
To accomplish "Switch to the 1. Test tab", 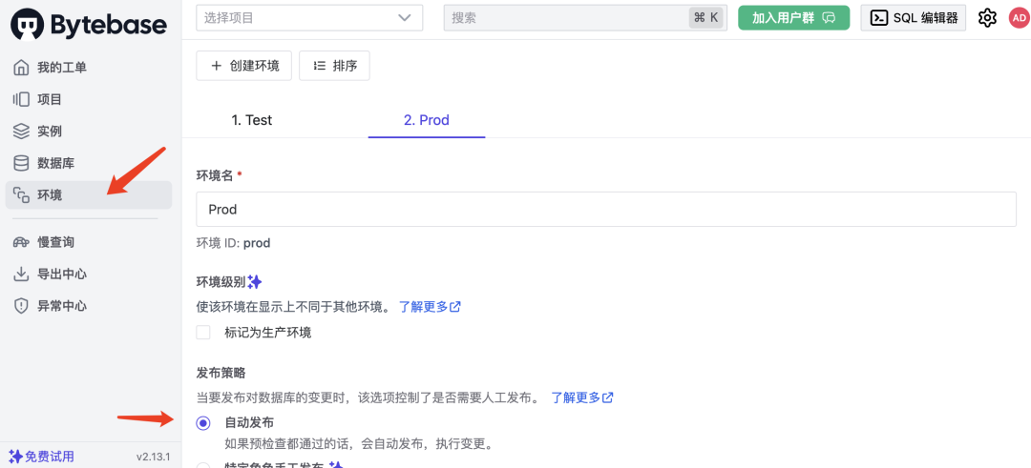I will click(252, 120).
